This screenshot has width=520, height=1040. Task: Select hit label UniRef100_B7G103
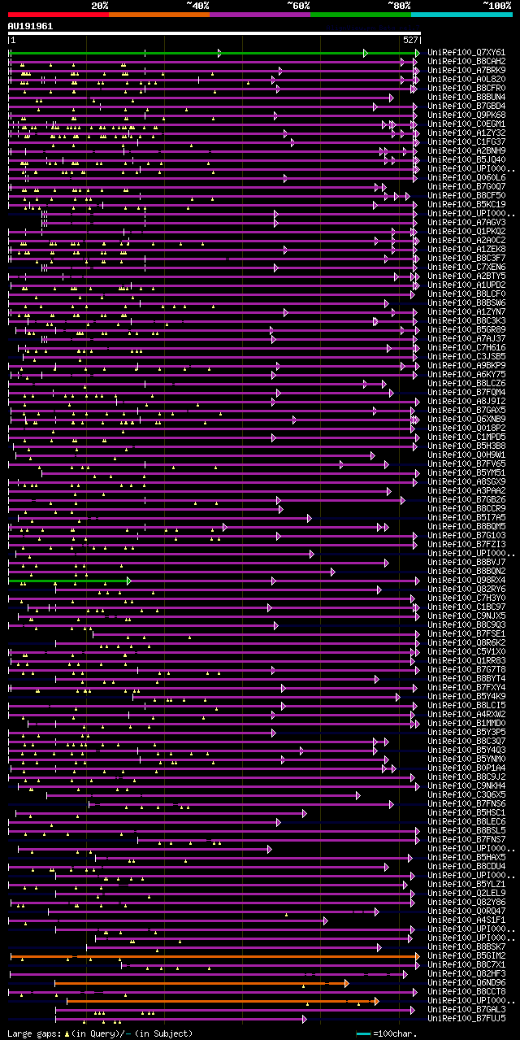(x=466, y=536)
